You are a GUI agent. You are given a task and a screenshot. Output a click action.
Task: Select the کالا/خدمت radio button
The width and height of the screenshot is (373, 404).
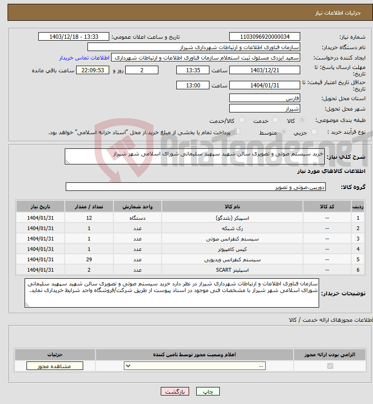click(x=242, y=120)
